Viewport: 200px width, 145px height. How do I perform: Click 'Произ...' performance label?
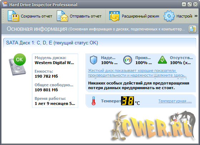coord(143,58)
